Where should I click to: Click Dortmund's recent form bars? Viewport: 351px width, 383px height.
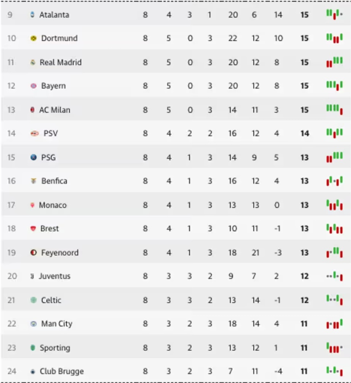coord(335,38)
